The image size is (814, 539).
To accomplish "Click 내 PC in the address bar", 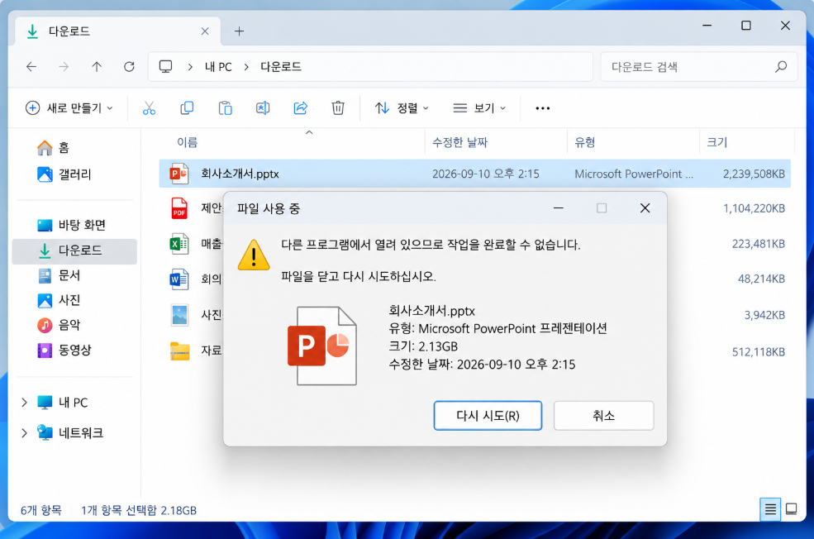I will [x=218, y=67].
